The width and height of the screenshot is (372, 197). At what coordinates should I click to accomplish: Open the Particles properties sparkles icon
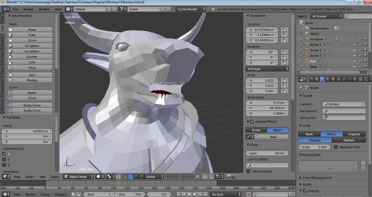(366, 79)
